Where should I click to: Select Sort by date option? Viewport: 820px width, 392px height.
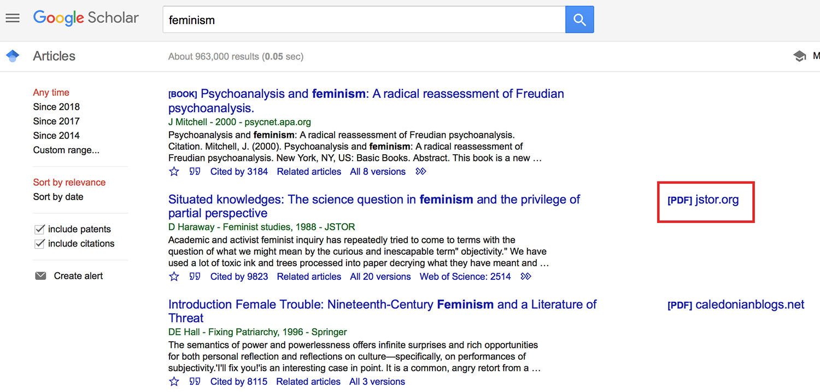58,197
